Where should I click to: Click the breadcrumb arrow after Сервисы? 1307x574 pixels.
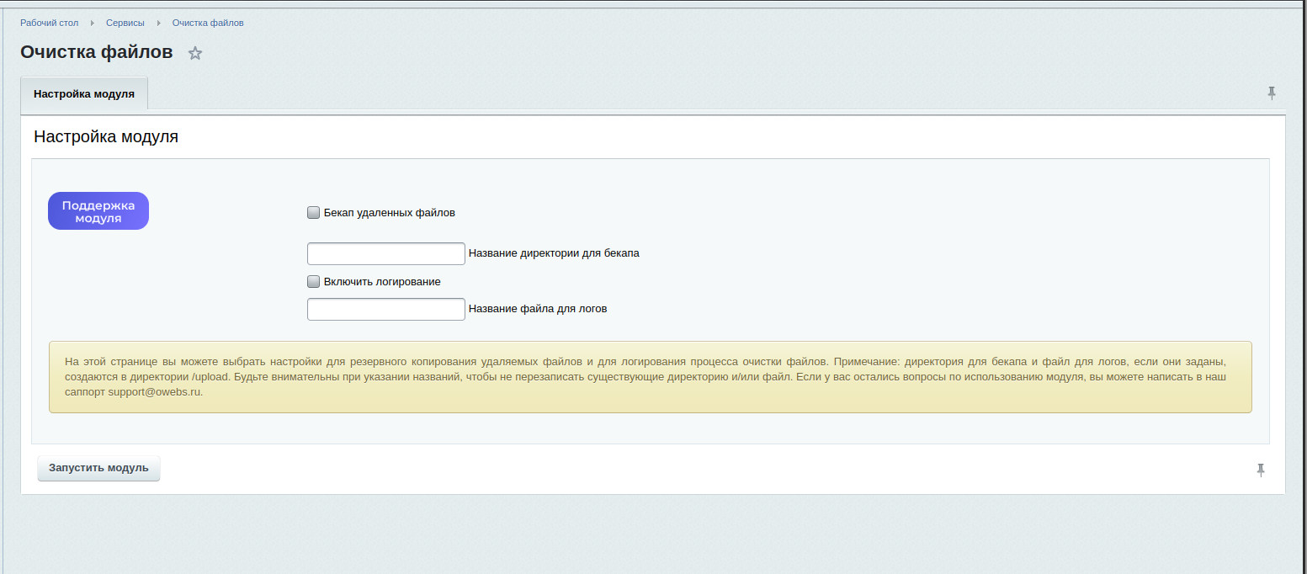[158, 23]
